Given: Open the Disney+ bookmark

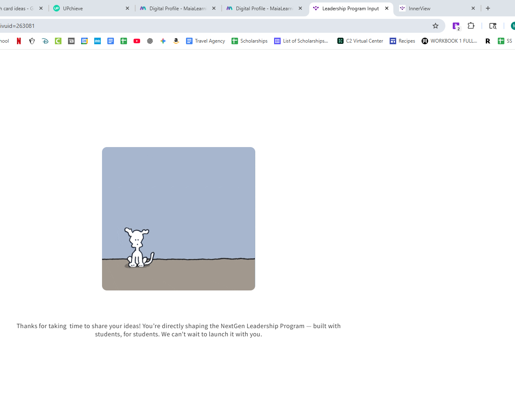Looking at the screenshot, I should click(45, 41).
